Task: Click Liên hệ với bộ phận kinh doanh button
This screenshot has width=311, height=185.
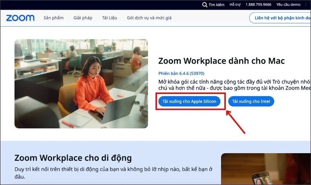Action: [280, 18]
